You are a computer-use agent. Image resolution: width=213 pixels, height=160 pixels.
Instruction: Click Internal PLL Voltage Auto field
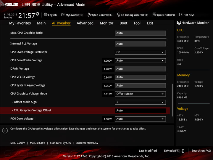(x=140, y=44)
